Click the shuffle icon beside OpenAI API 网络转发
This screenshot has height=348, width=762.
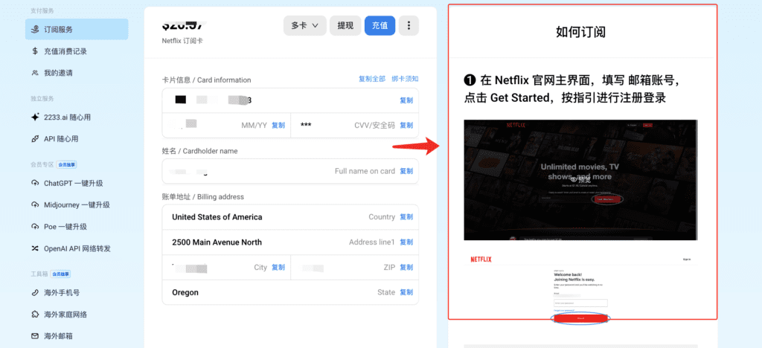tap(35, 248)
